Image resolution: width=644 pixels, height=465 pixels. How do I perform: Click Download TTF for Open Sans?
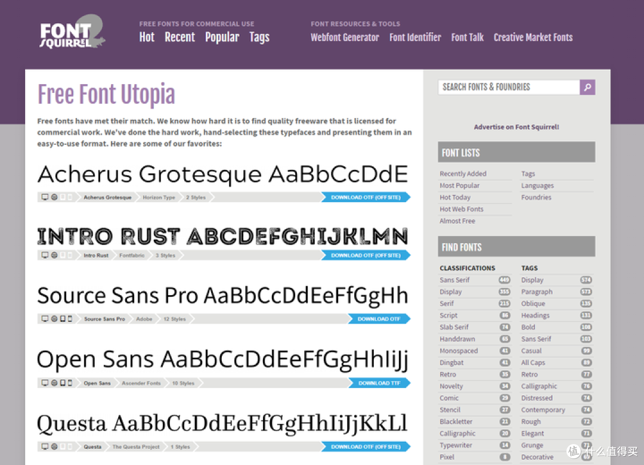tap(379, 383)
